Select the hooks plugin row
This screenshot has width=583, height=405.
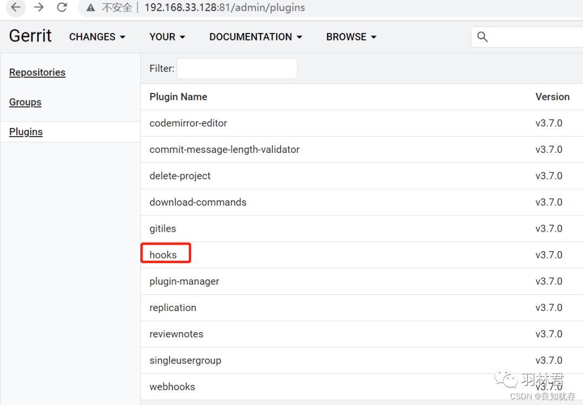point(163,255)
